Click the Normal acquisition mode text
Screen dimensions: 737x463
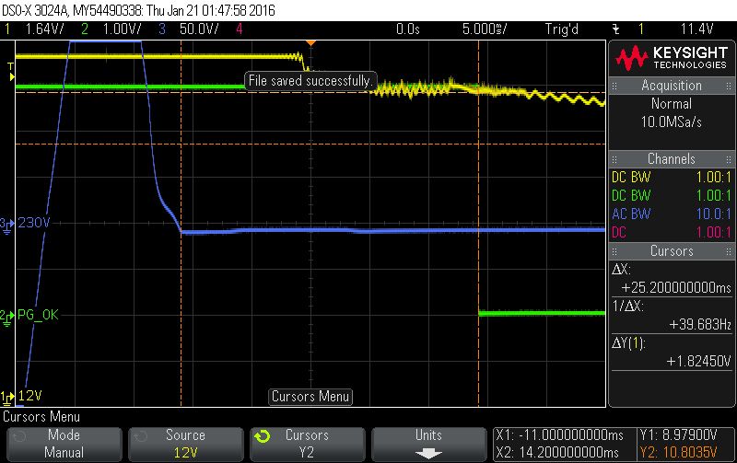pyautogui.click(x=672, y=104)
